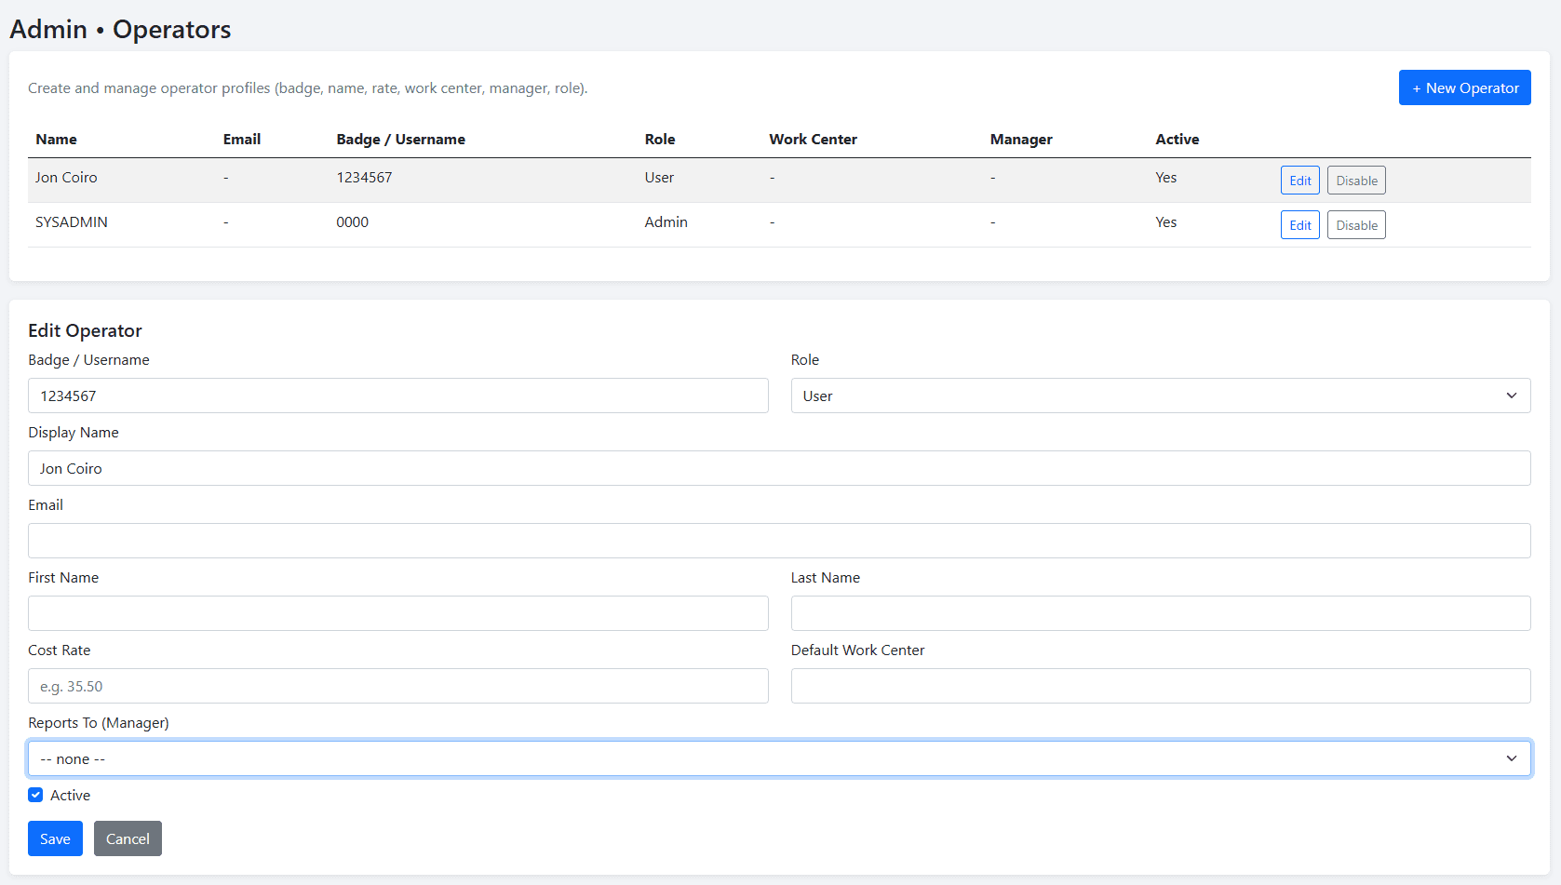Toggle the Active checkbox
The height and width of the screenshot is (885, 1561).
[x=35, y=795]
